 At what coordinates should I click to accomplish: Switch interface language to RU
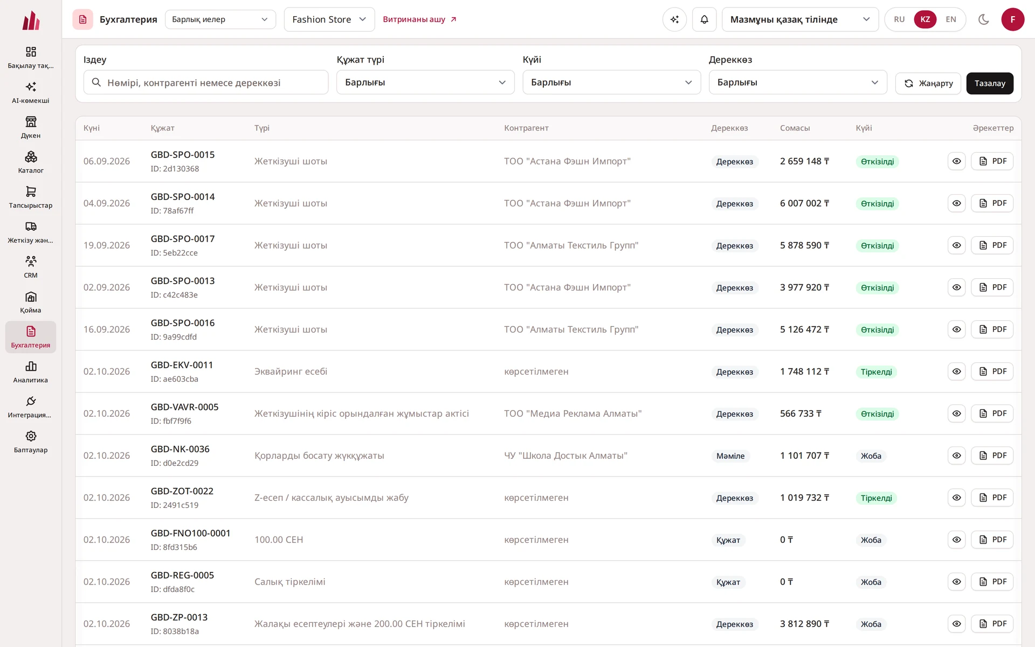point(899,19)
